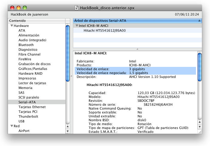
Task: Select SCSI paralelo entry
Action: (x=29, y=97)
